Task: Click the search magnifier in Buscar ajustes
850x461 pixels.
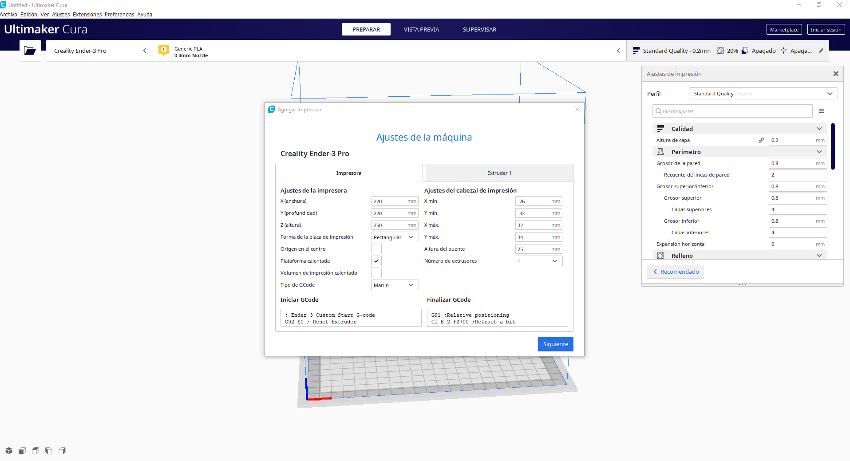Action: pos(659,111)
